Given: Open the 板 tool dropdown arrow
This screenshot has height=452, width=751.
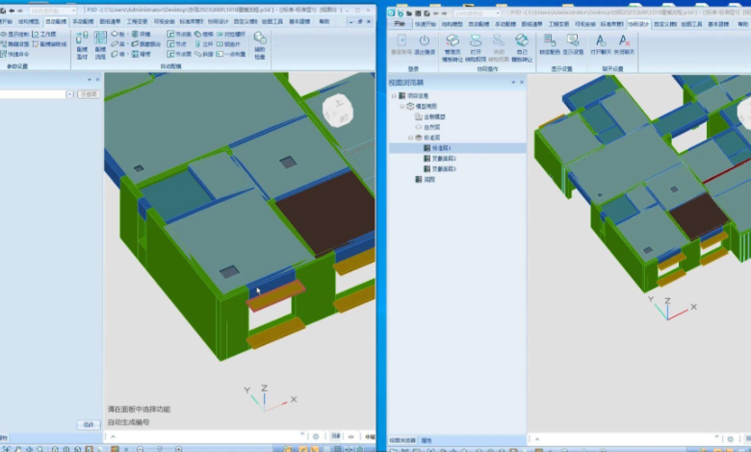Looking at the screenshot, I should [128, 35].
